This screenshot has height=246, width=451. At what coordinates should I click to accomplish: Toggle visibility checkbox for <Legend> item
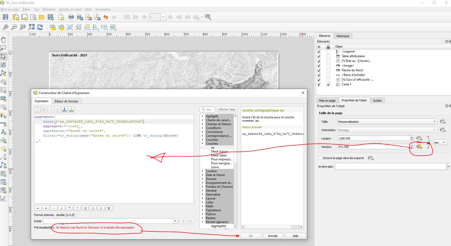(319, 52)
